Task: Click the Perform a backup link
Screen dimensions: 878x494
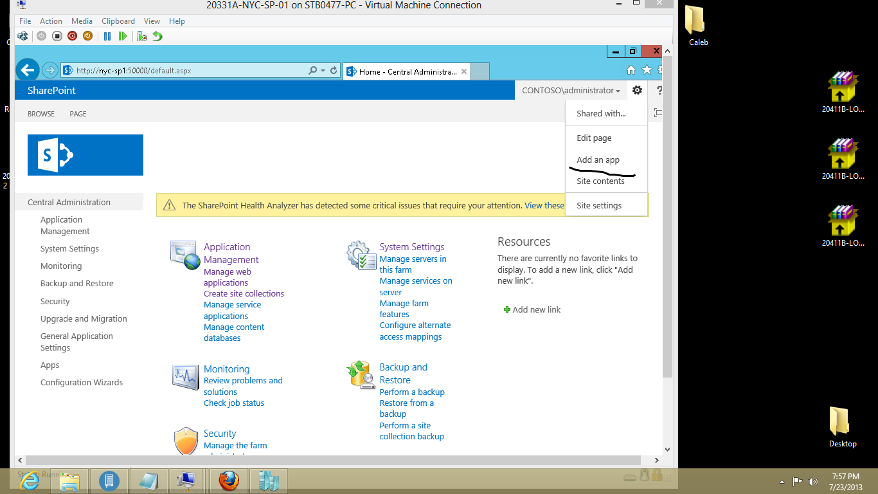Action: [412, 392]
